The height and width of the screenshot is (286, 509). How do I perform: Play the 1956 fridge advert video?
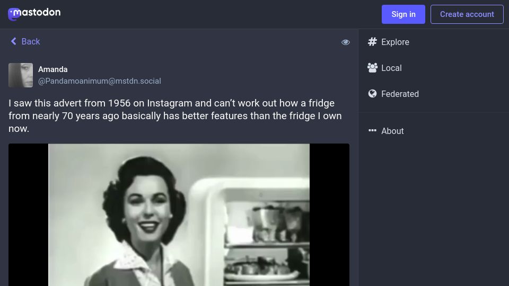[179, 215]
